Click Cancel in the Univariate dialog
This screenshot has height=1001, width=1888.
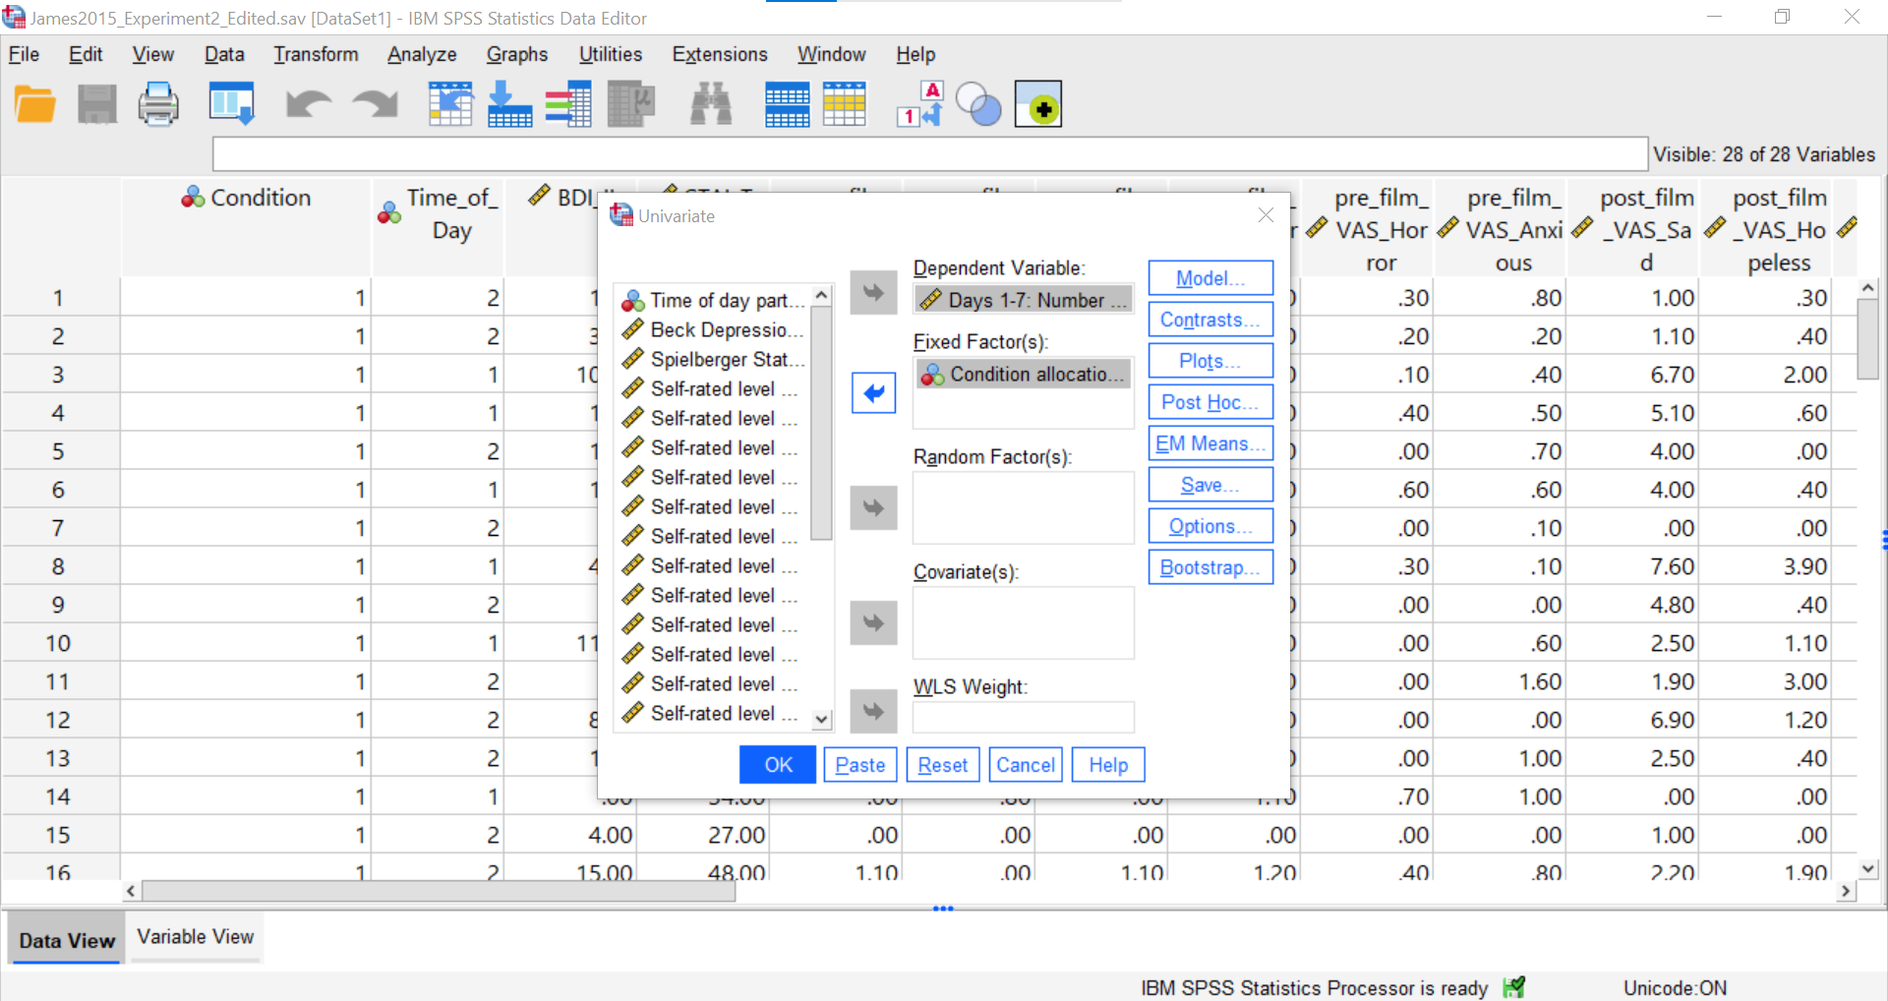pyautogui.click(x=1026, y=765)
